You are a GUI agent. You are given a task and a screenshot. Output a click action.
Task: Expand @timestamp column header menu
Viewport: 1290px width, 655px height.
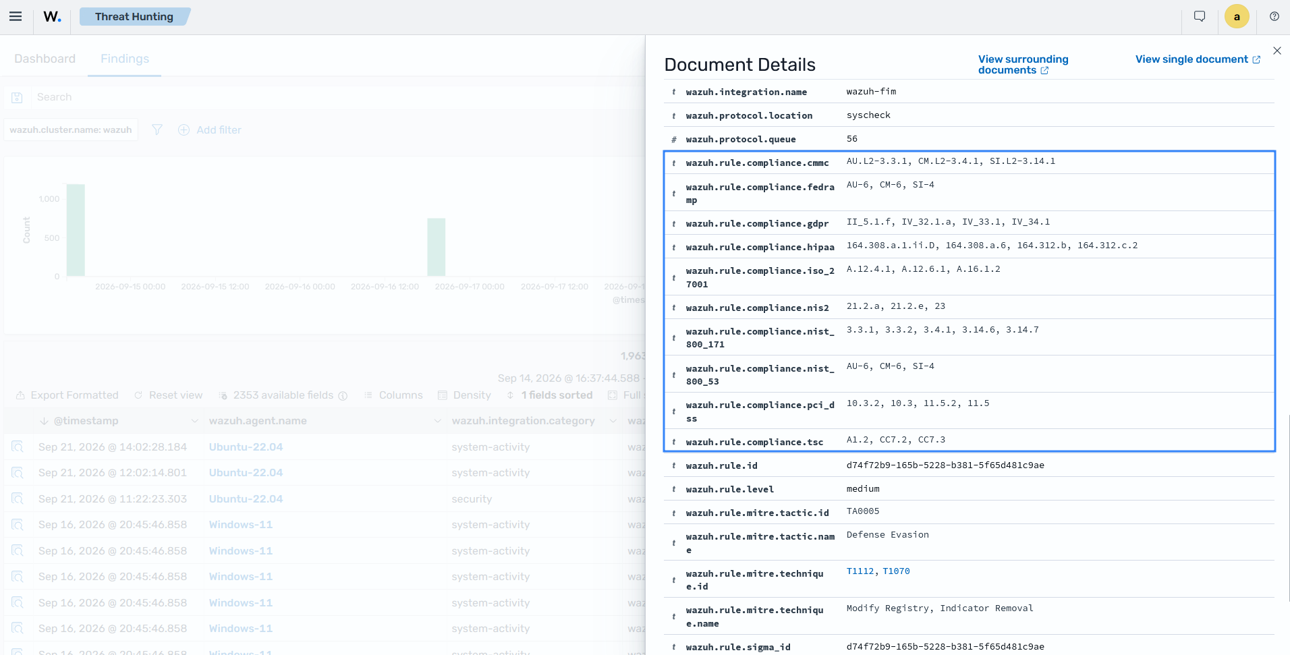click(194, 421)
